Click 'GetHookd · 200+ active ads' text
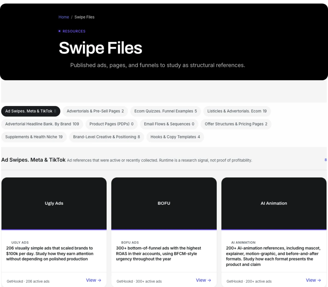328x287 pixels. click(249, 281)
